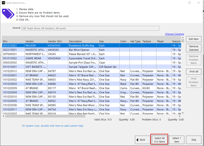Click Men's Nike Red Wool description cell

[83, 105]
